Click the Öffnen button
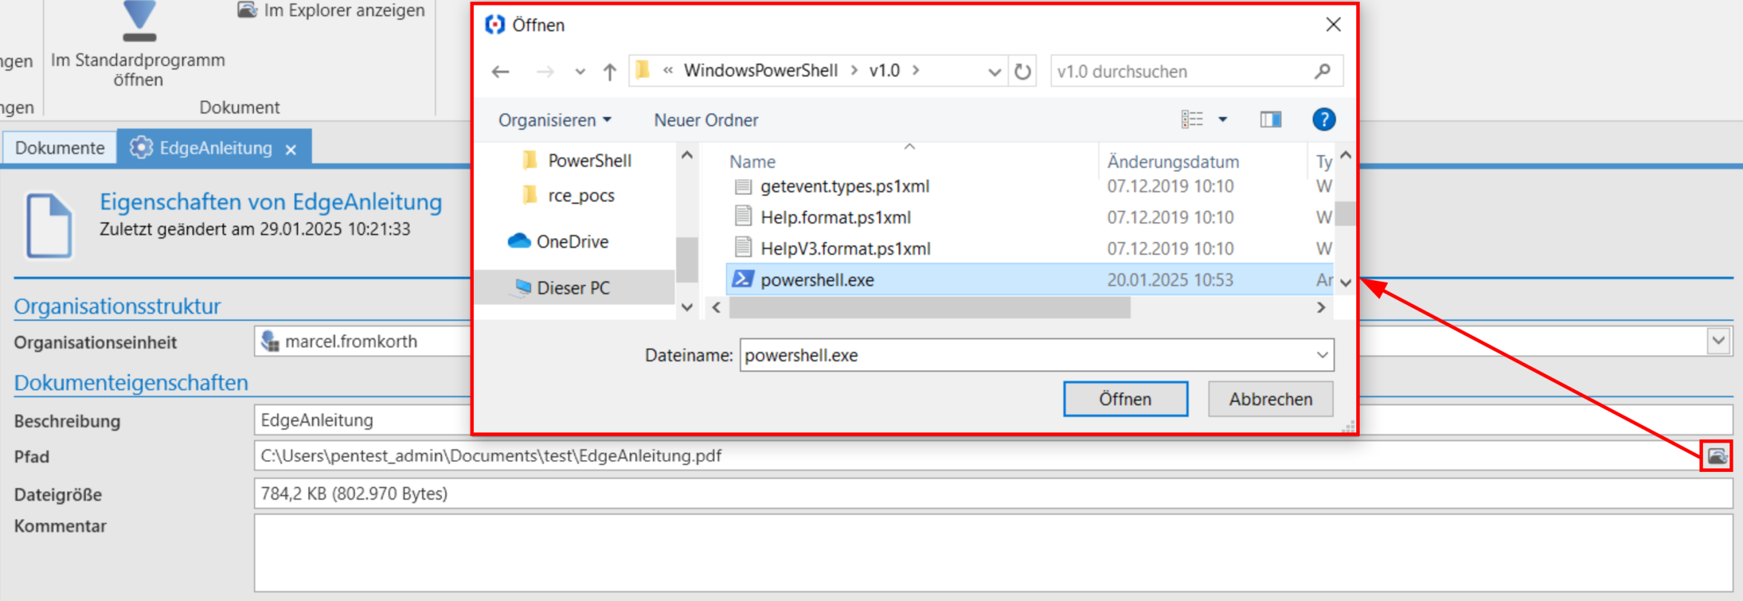The image size is (1743, 601). (x=1125, y=399)
